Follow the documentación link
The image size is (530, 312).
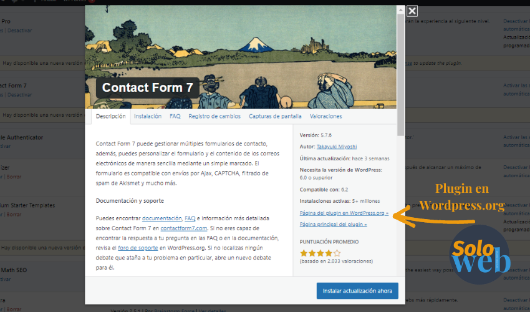[162, 218]
